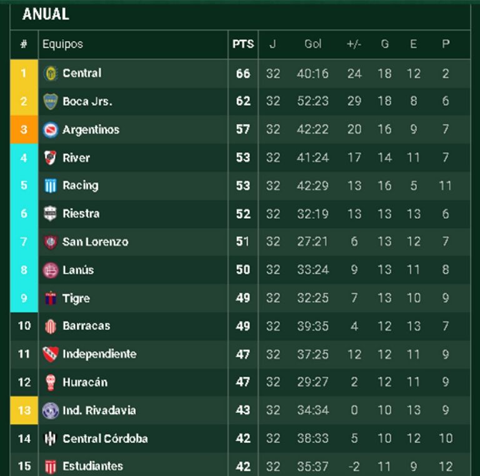The image size is (480, 476).
Task: Click the Gol column header
Action: tap(312, 44)
